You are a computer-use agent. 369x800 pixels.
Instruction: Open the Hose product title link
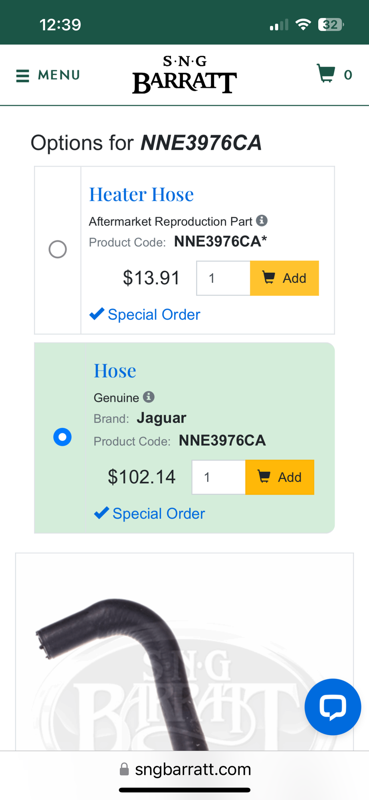[x=115, y=371]
